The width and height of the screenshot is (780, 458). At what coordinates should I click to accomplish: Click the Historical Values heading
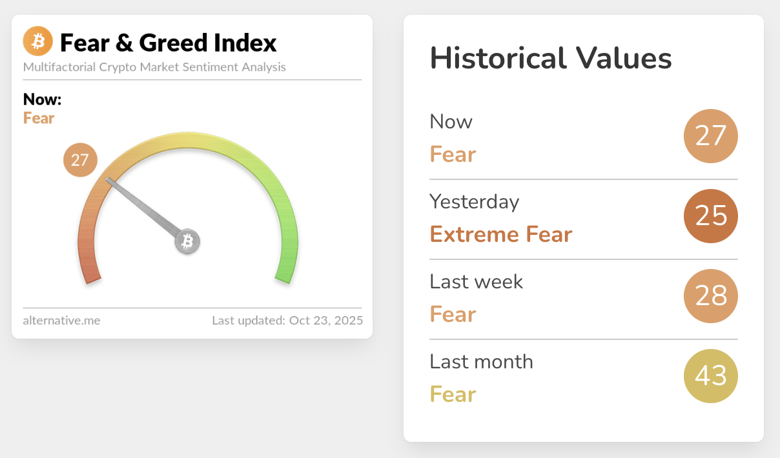pyautogui.click(x=551, y=59)
